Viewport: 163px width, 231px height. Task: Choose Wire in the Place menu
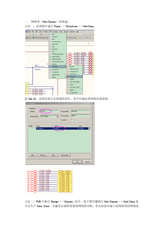point(58,47)
